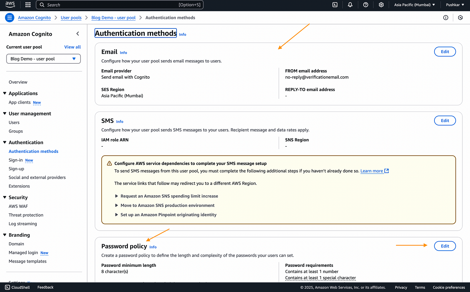Click the search magnifier icon

pos(42,5)
